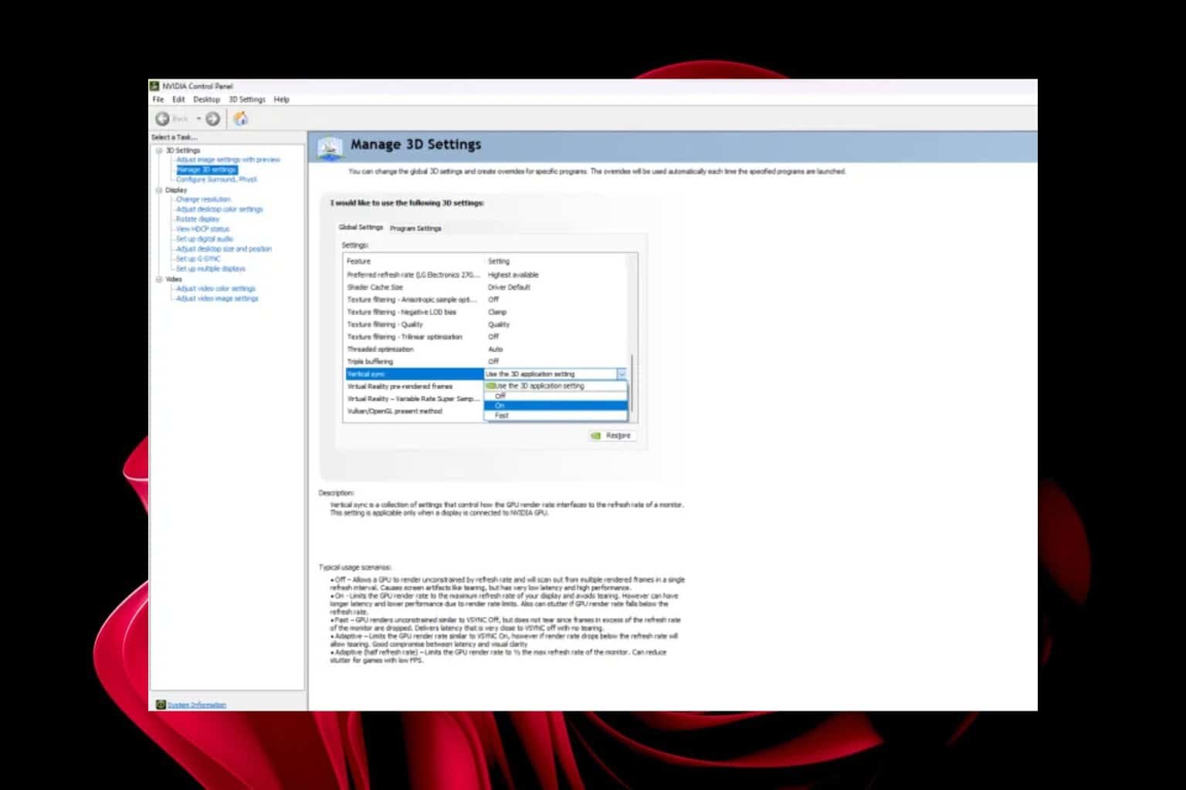Choose On in Vertical sync dropdown
Screen dimensions: 1186x790
[x=555, y=406]
